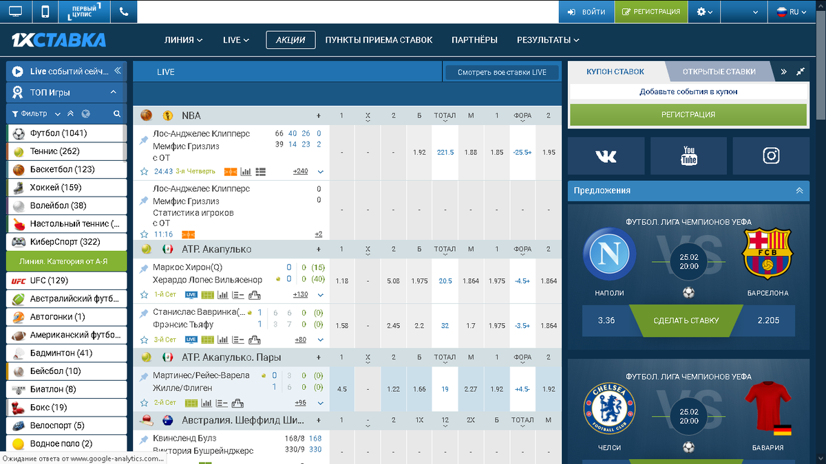Open the Napoli team logo
Screen dimensions: 826x464
610,254
